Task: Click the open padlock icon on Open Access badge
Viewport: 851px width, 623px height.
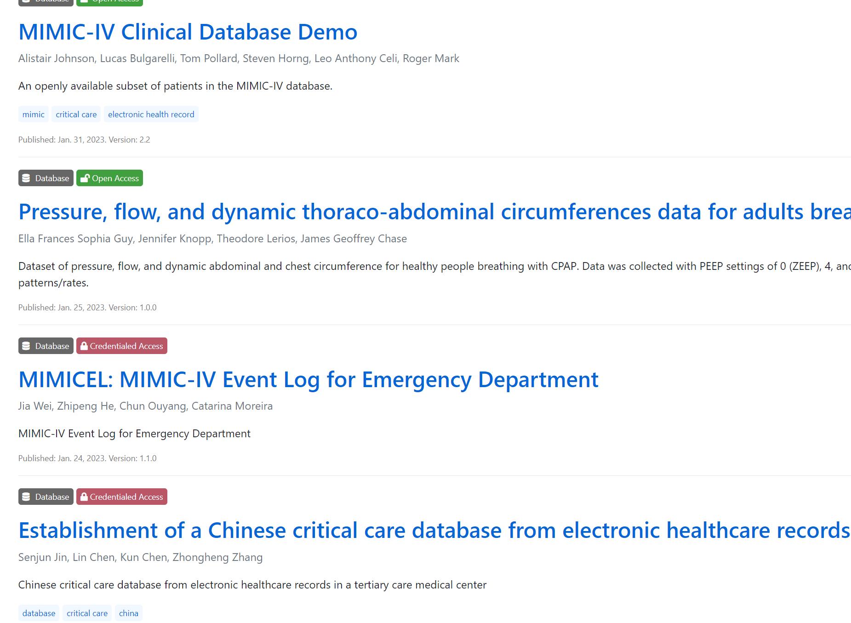Action: (x=85, y=178)
